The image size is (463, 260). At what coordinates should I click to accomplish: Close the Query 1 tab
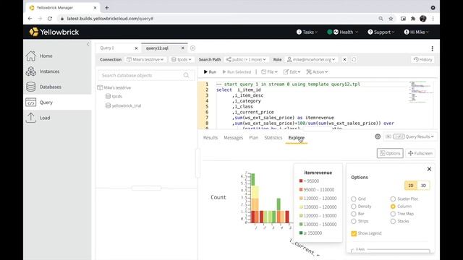click(136, 48)
